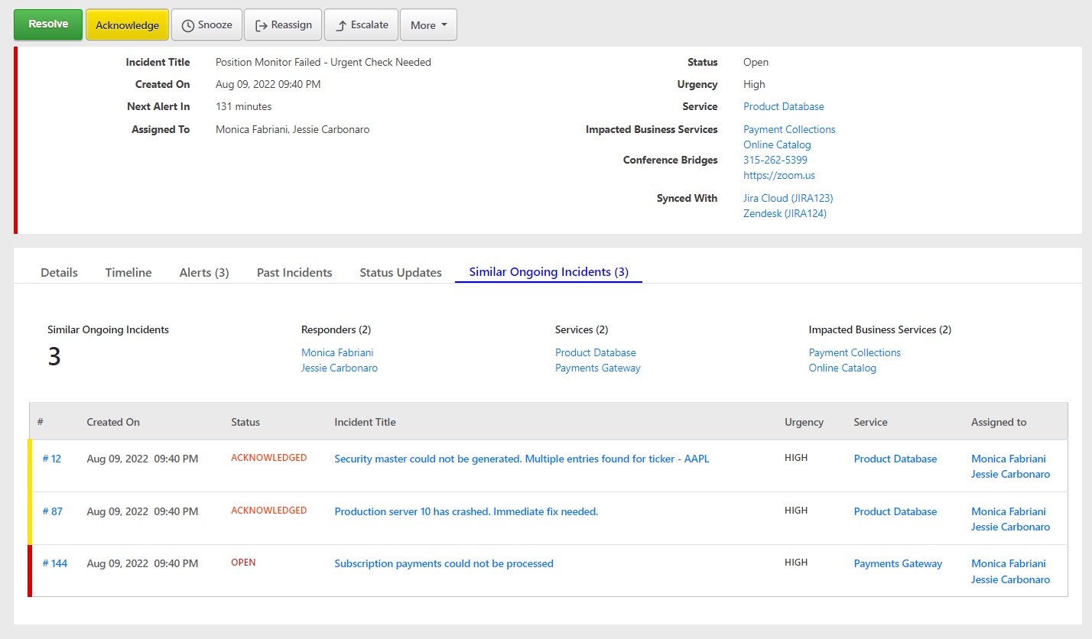Go to Past Incidents tab
This screenshot has width=1092, height=639.
tap(294, 272)
